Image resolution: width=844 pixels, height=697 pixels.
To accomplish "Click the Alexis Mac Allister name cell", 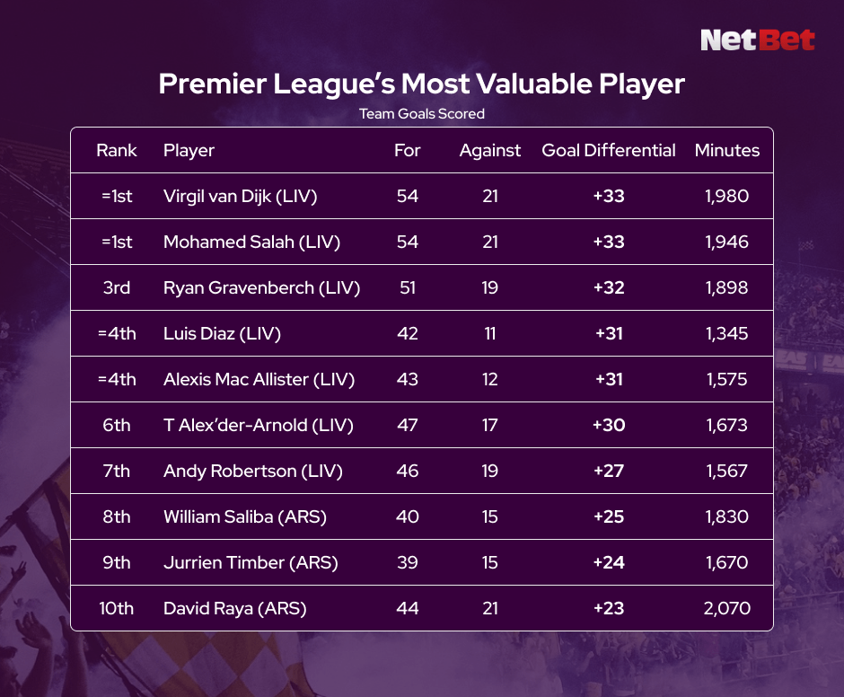I will coord(259,379).
